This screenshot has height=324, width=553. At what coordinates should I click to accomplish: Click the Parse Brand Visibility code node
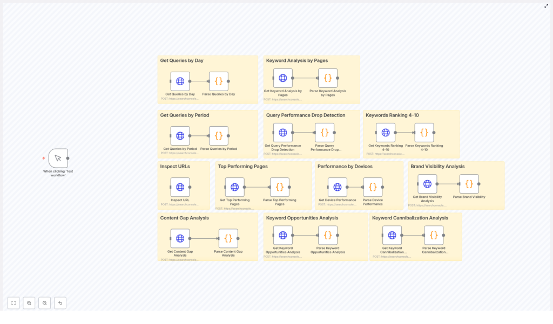click(x=469, y=183)
